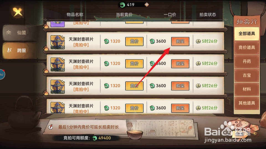Click 购买 on the third 天渊封壶碎片 row

tap(180, 86)
